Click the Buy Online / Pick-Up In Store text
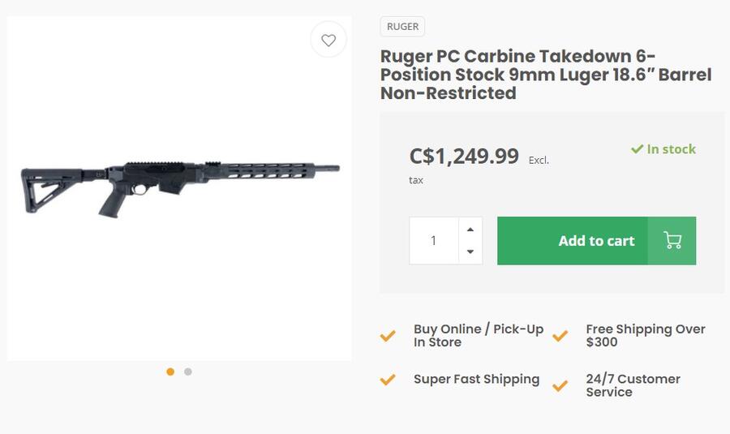 point(478,336)
